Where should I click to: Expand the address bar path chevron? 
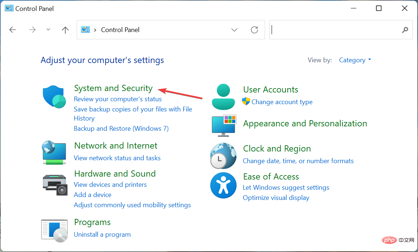pyautogui.click(x=95, y=30)
